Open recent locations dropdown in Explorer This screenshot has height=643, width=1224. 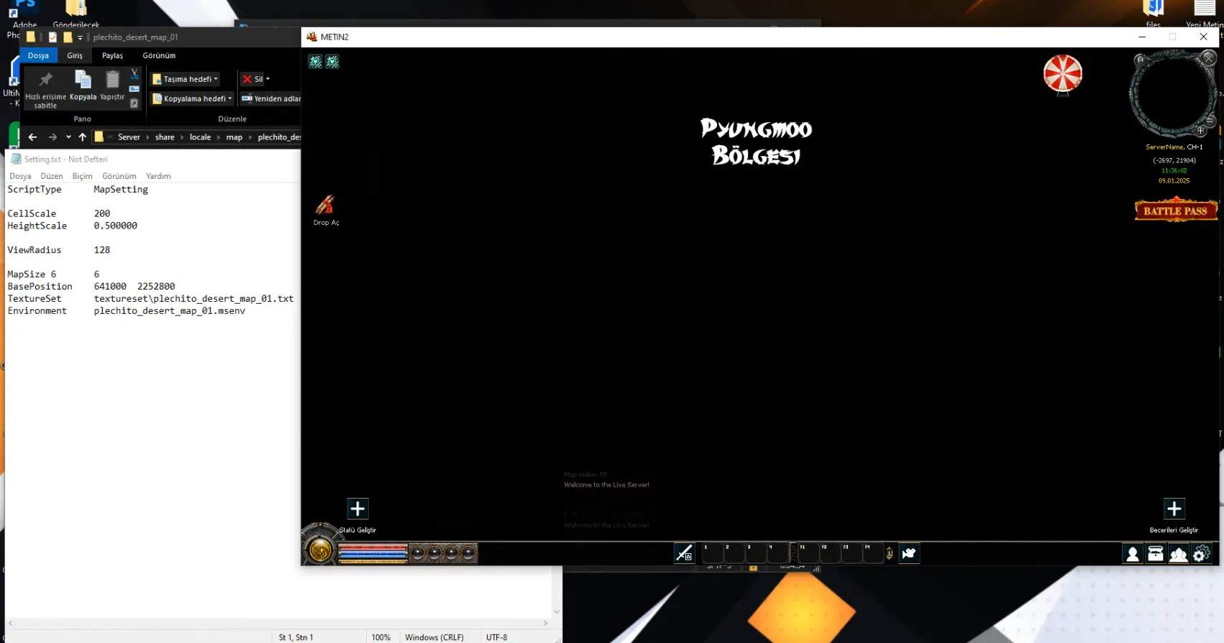click(68, 137)
